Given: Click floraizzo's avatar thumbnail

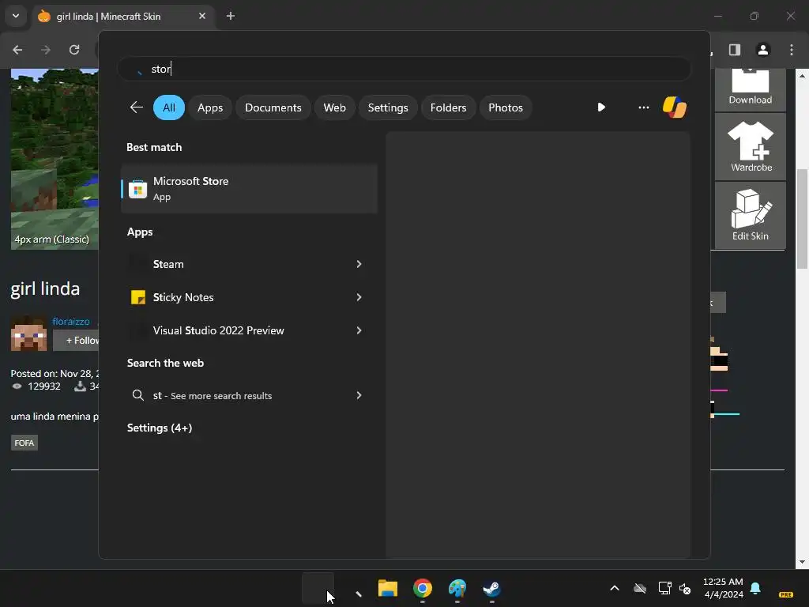Looking at the screenshot, I should click(29, 334).
